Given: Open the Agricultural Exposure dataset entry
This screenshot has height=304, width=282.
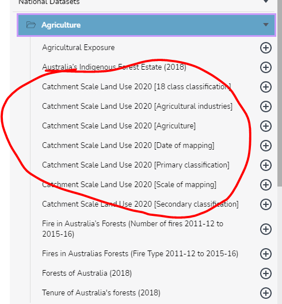Looking at the screenshot, I should point(78,48).
